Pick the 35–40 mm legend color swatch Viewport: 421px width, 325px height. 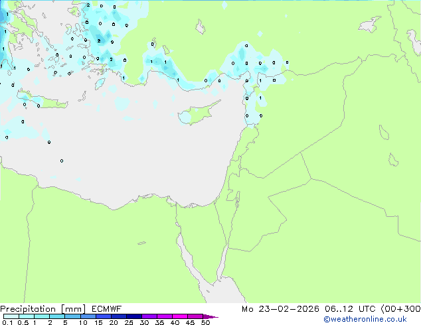click(x=164, y=316)
